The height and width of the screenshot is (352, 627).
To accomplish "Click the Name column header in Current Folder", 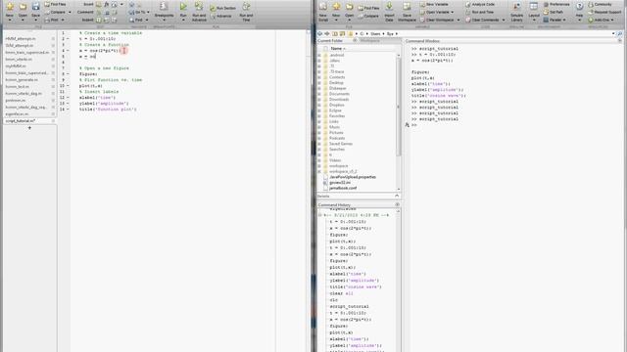I will (x=338, y=48).
